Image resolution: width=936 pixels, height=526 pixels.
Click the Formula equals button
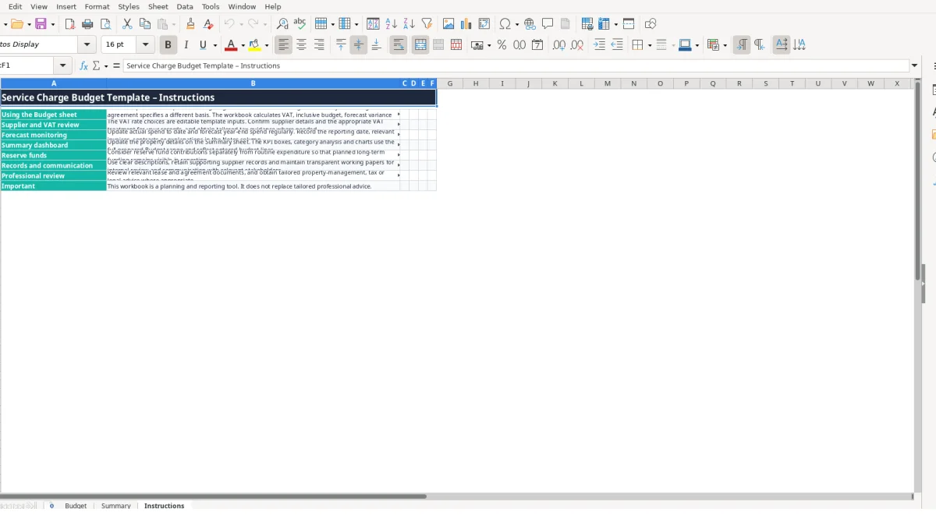point(116,65)
